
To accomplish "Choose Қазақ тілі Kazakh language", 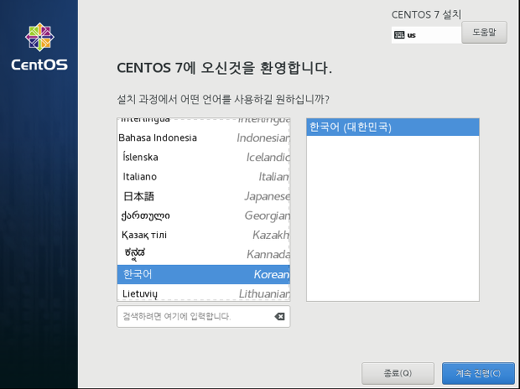I will click(203, 235).
